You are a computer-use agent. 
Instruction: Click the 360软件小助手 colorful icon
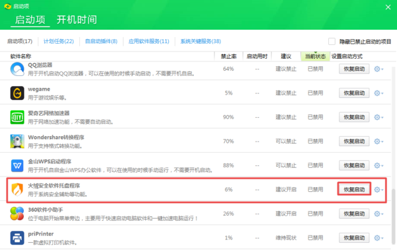tap(17, 214)
